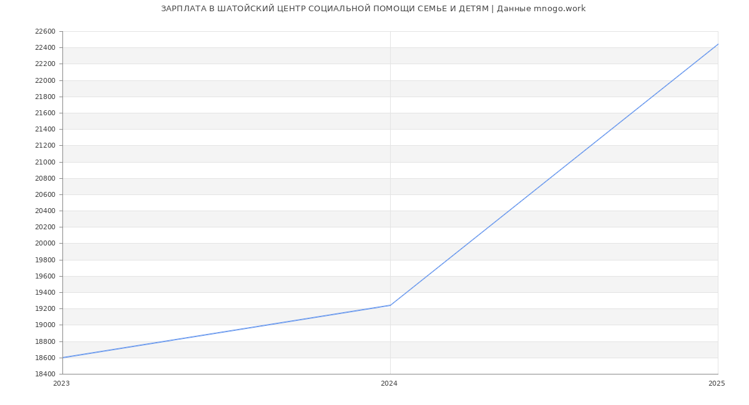Click the 2023 x-axis label

pyautogui.click(x=62, y=384)
